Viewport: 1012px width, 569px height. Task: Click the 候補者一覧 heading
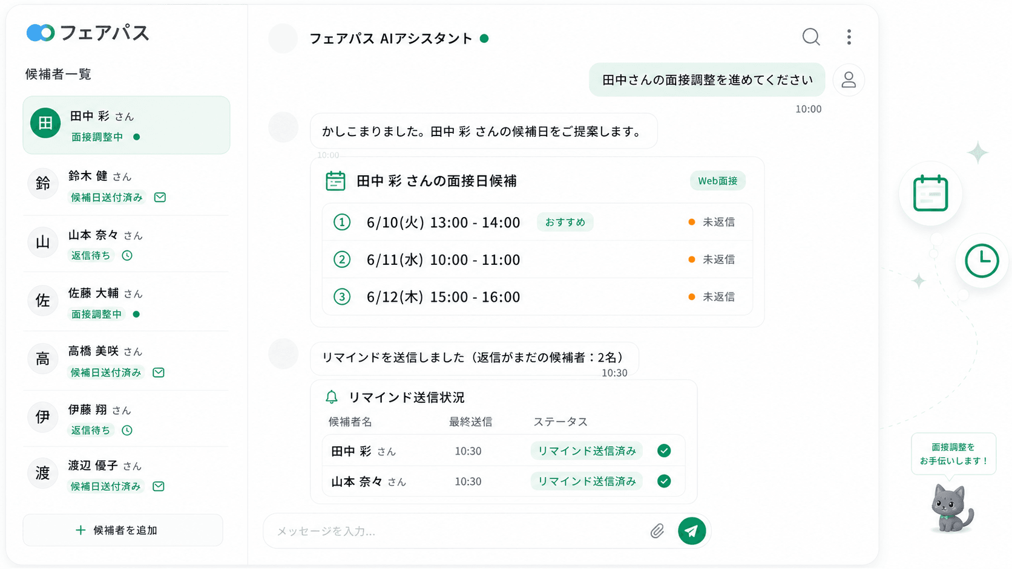(58, 74)
